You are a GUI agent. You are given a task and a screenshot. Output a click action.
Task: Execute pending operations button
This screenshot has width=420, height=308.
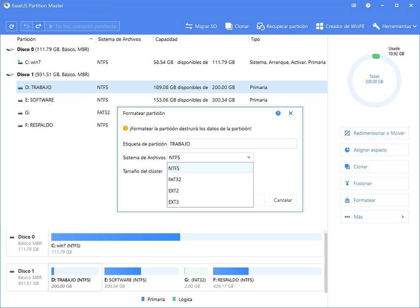(x=82, y=26)
